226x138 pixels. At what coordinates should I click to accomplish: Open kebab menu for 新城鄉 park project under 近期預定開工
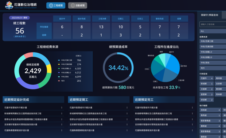(x=127, y=113)
